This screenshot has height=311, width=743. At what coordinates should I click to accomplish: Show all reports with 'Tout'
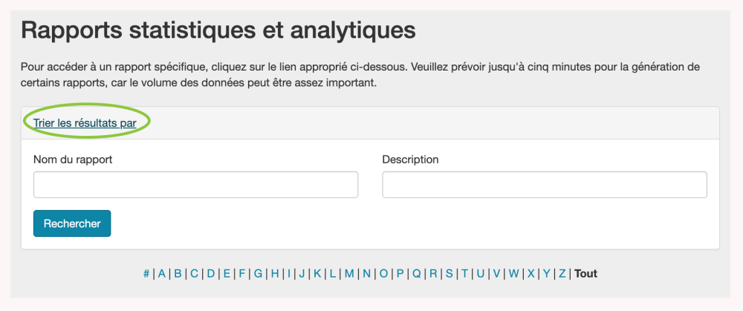click(585, 273)
